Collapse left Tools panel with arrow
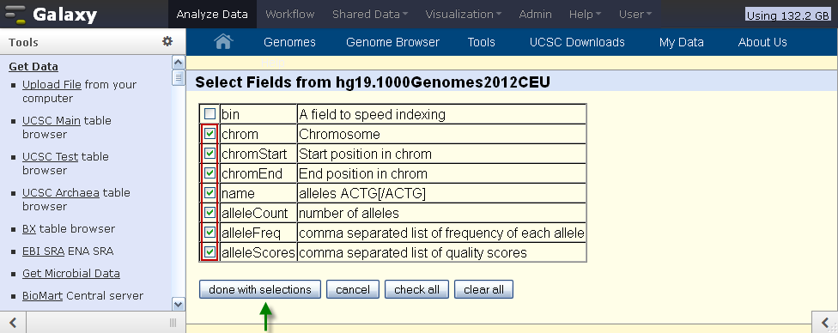838x333 pixels. tap(13, 323)
